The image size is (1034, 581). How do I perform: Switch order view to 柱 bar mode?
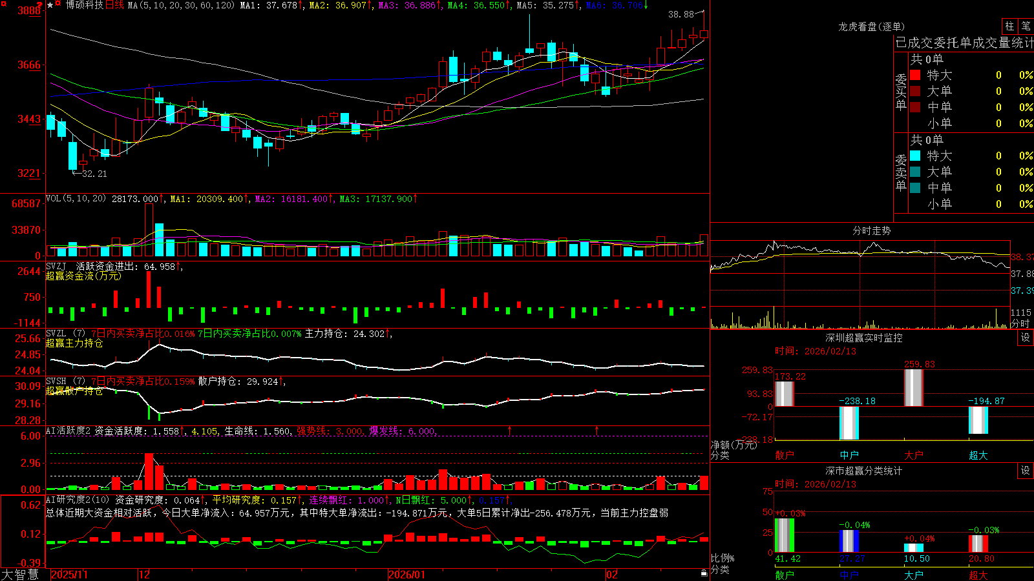(1009, 26)
